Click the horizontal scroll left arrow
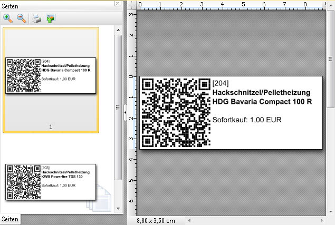This screenshot has width=335, height=225. 189,220
